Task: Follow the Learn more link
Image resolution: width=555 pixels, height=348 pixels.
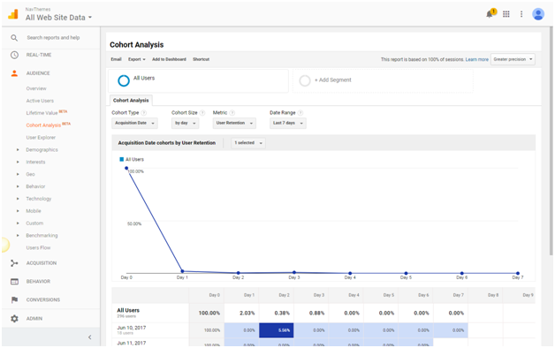Action: click(x=476, y=59)
